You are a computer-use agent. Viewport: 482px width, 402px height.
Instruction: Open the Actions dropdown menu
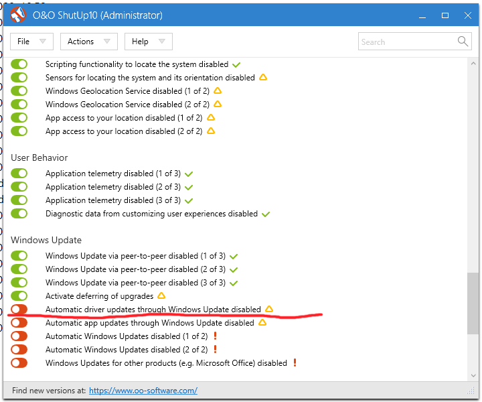click(x=89, y=42)
